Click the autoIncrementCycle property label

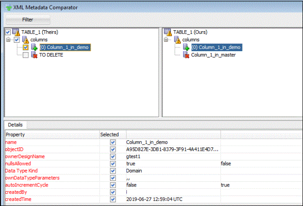(x=26, y=185)
